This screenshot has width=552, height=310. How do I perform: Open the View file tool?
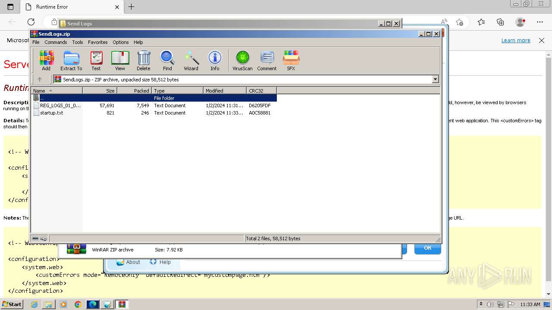tap(120, 60)
